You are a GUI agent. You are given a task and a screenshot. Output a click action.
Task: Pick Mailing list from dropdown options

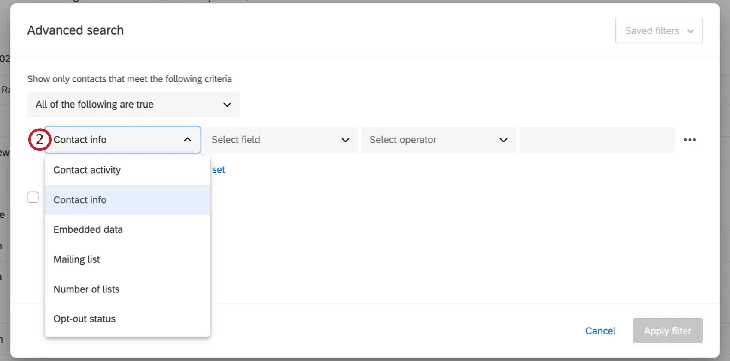point(77,259)
